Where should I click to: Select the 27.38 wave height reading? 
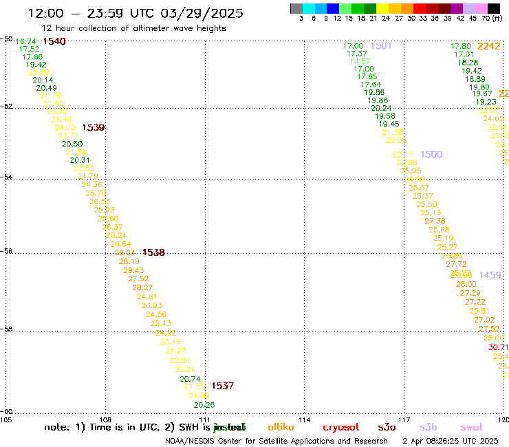(435, 221)
